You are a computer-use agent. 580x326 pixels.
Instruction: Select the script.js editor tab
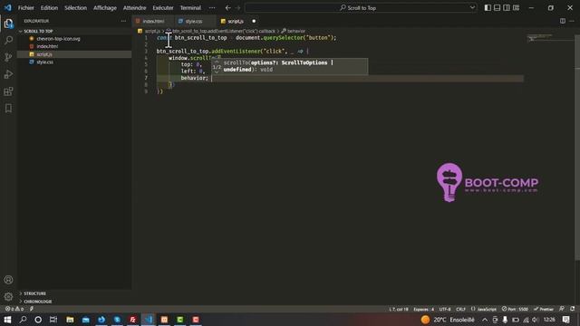coord(236,21)
